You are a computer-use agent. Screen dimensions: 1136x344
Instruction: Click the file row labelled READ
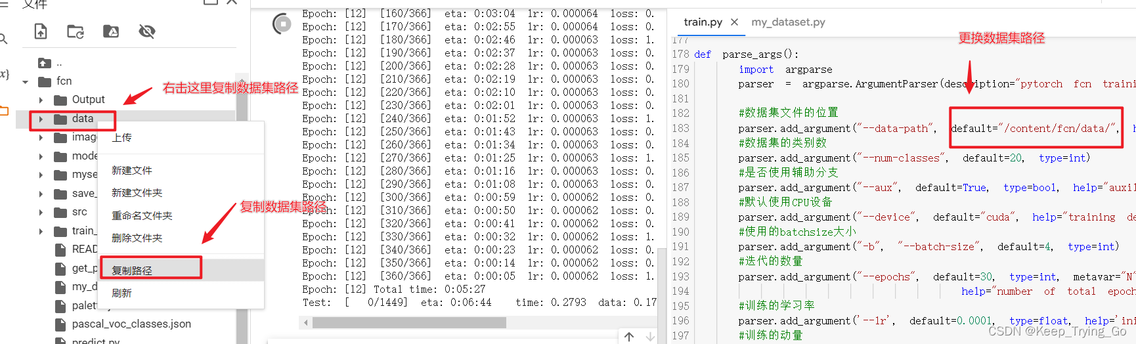[76, 249]
